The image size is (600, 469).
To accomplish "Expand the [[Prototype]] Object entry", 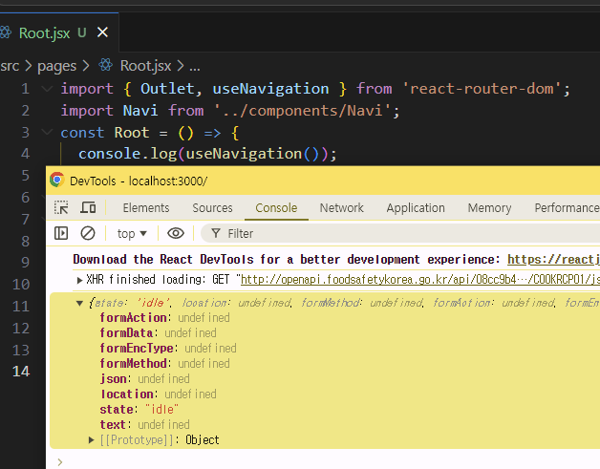I will point(92,440).
